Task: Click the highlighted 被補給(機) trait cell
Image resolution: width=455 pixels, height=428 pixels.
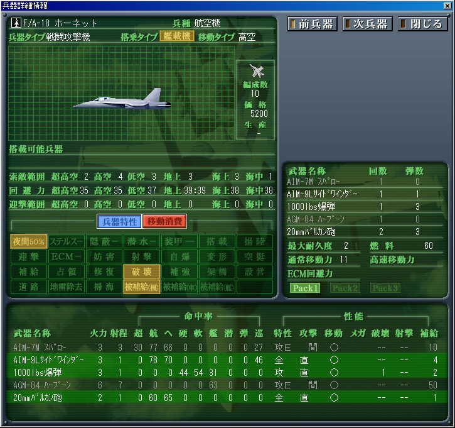Action: 142,287
